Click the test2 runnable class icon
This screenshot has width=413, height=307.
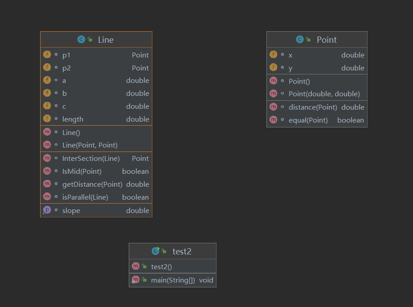pos(155,251)
